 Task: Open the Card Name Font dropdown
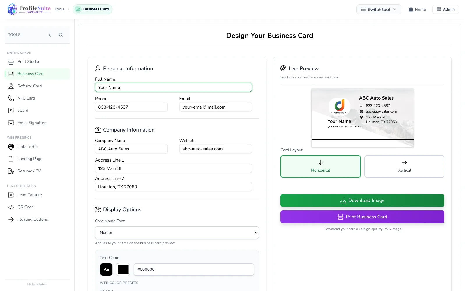177,233
